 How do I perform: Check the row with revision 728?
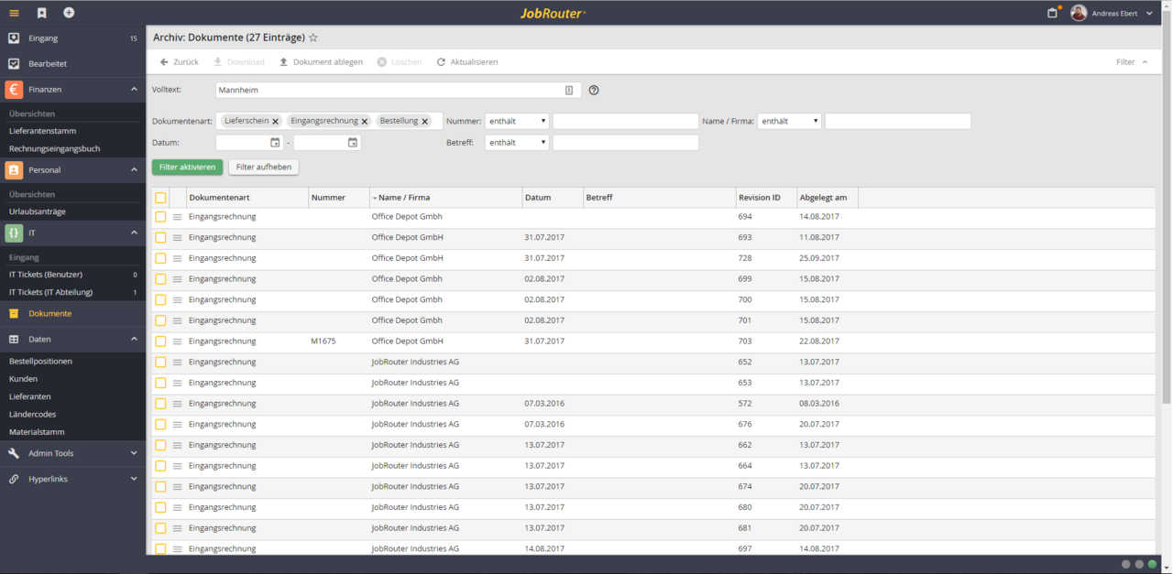click(x=160, y=258)
